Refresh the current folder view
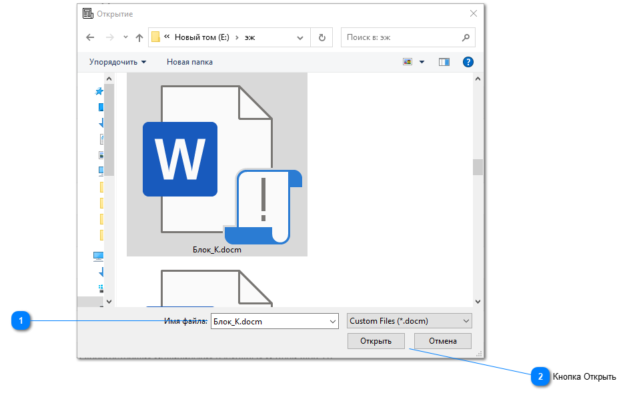The height and width of the screenshot is (393, 627). click(x=322, y=38)
